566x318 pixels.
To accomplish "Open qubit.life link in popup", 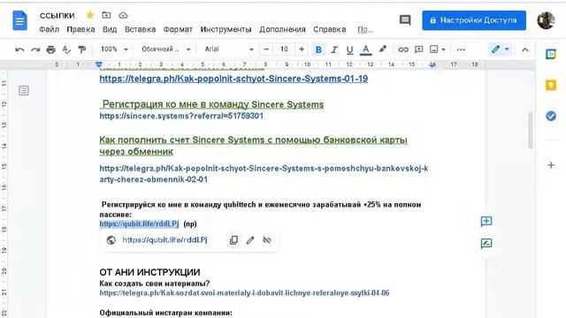I will [164, 239].
